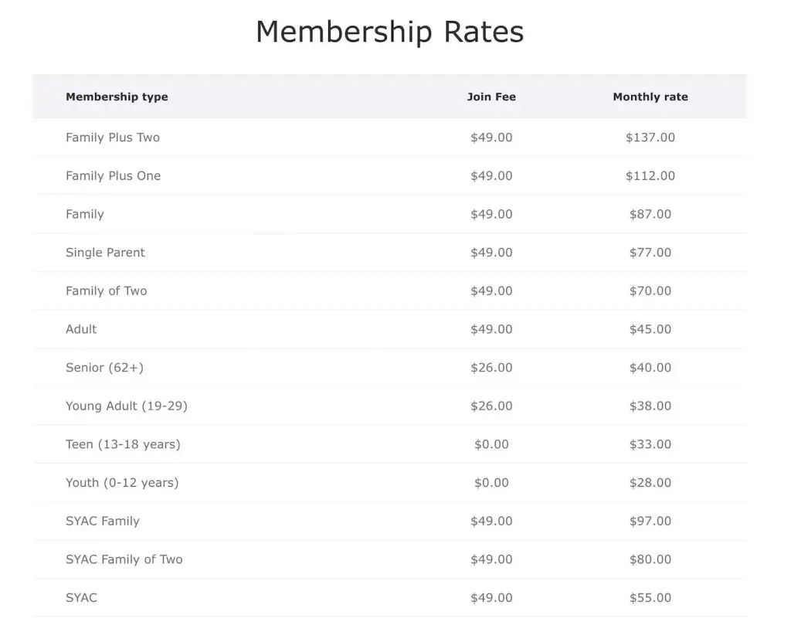Viewport: 791px width, 642px height.
Task: Click the Teen (13-18 years) label
Action: coord(123,444)
